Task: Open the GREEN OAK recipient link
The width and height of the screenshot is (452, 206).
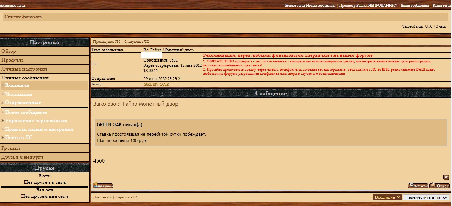Action: pos(156,84)
